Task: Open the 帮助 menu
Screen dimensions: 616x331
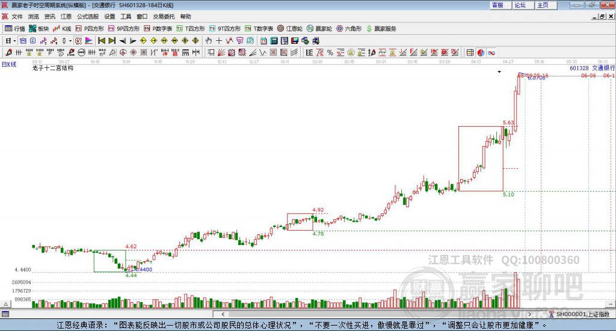Action: click(x=185, y=16)
